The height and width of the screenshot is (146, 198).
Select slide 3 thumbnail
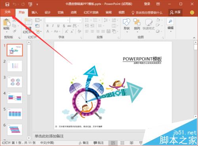pyautogui.click(x=15, y=82)
